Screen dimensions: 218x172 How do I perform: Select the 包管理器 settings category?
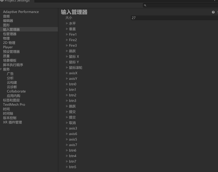(10, 34)
